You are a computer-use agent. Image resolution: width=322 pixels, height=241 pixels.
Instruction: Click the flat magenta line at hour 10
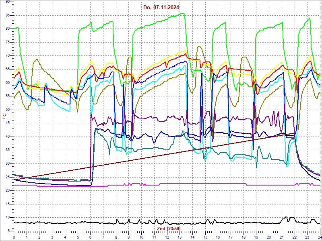141,185
